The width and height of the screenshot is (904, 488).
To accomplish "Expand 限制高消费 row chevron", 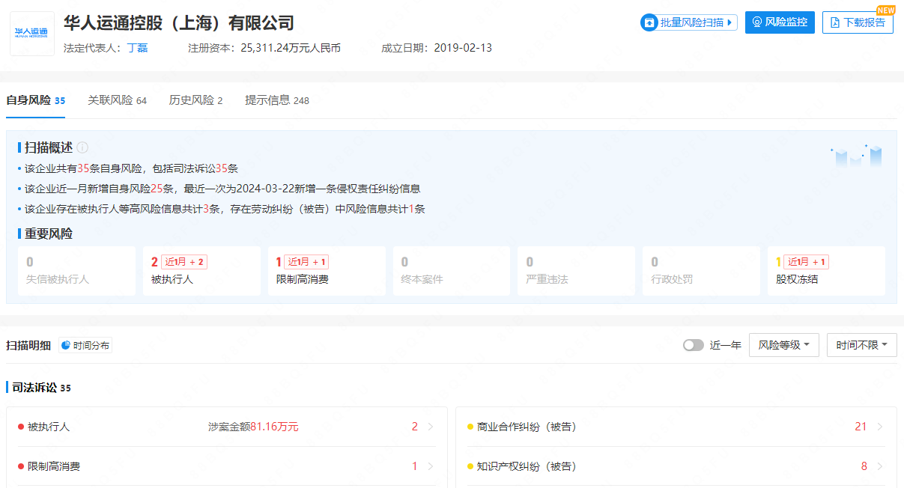I will coord(431,466).
